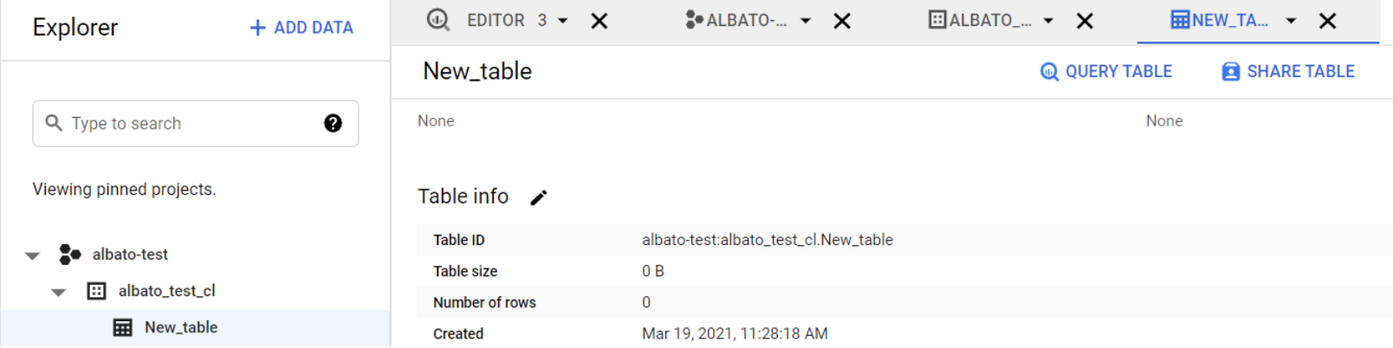
Task: Close the ALBATO_ dataset tab
Action: pos(1085,21)
